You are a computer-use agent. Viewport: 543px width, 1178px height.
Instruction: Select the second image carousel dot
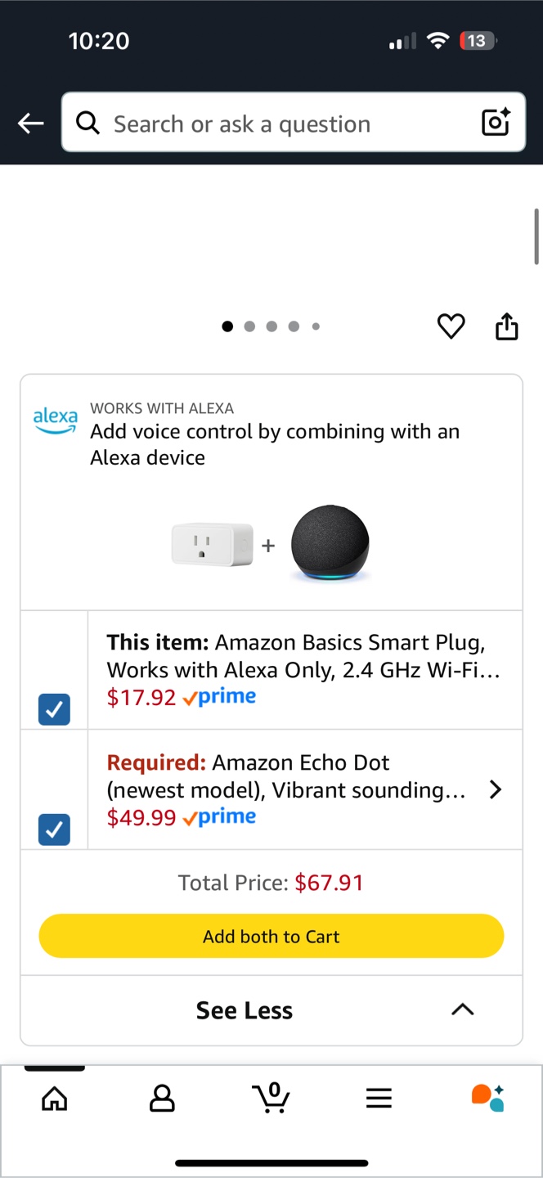tap(249, 326)
